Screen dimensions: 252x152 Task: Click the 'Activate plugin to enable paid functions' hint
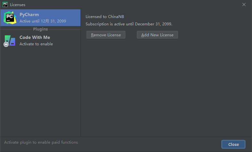[41, 142]
